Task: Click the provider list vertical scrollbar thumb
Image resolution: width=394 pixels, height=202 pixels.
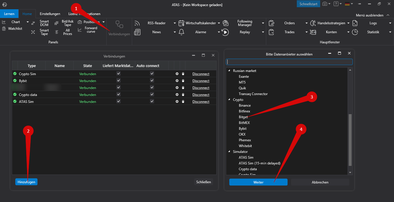Action: 350,140
